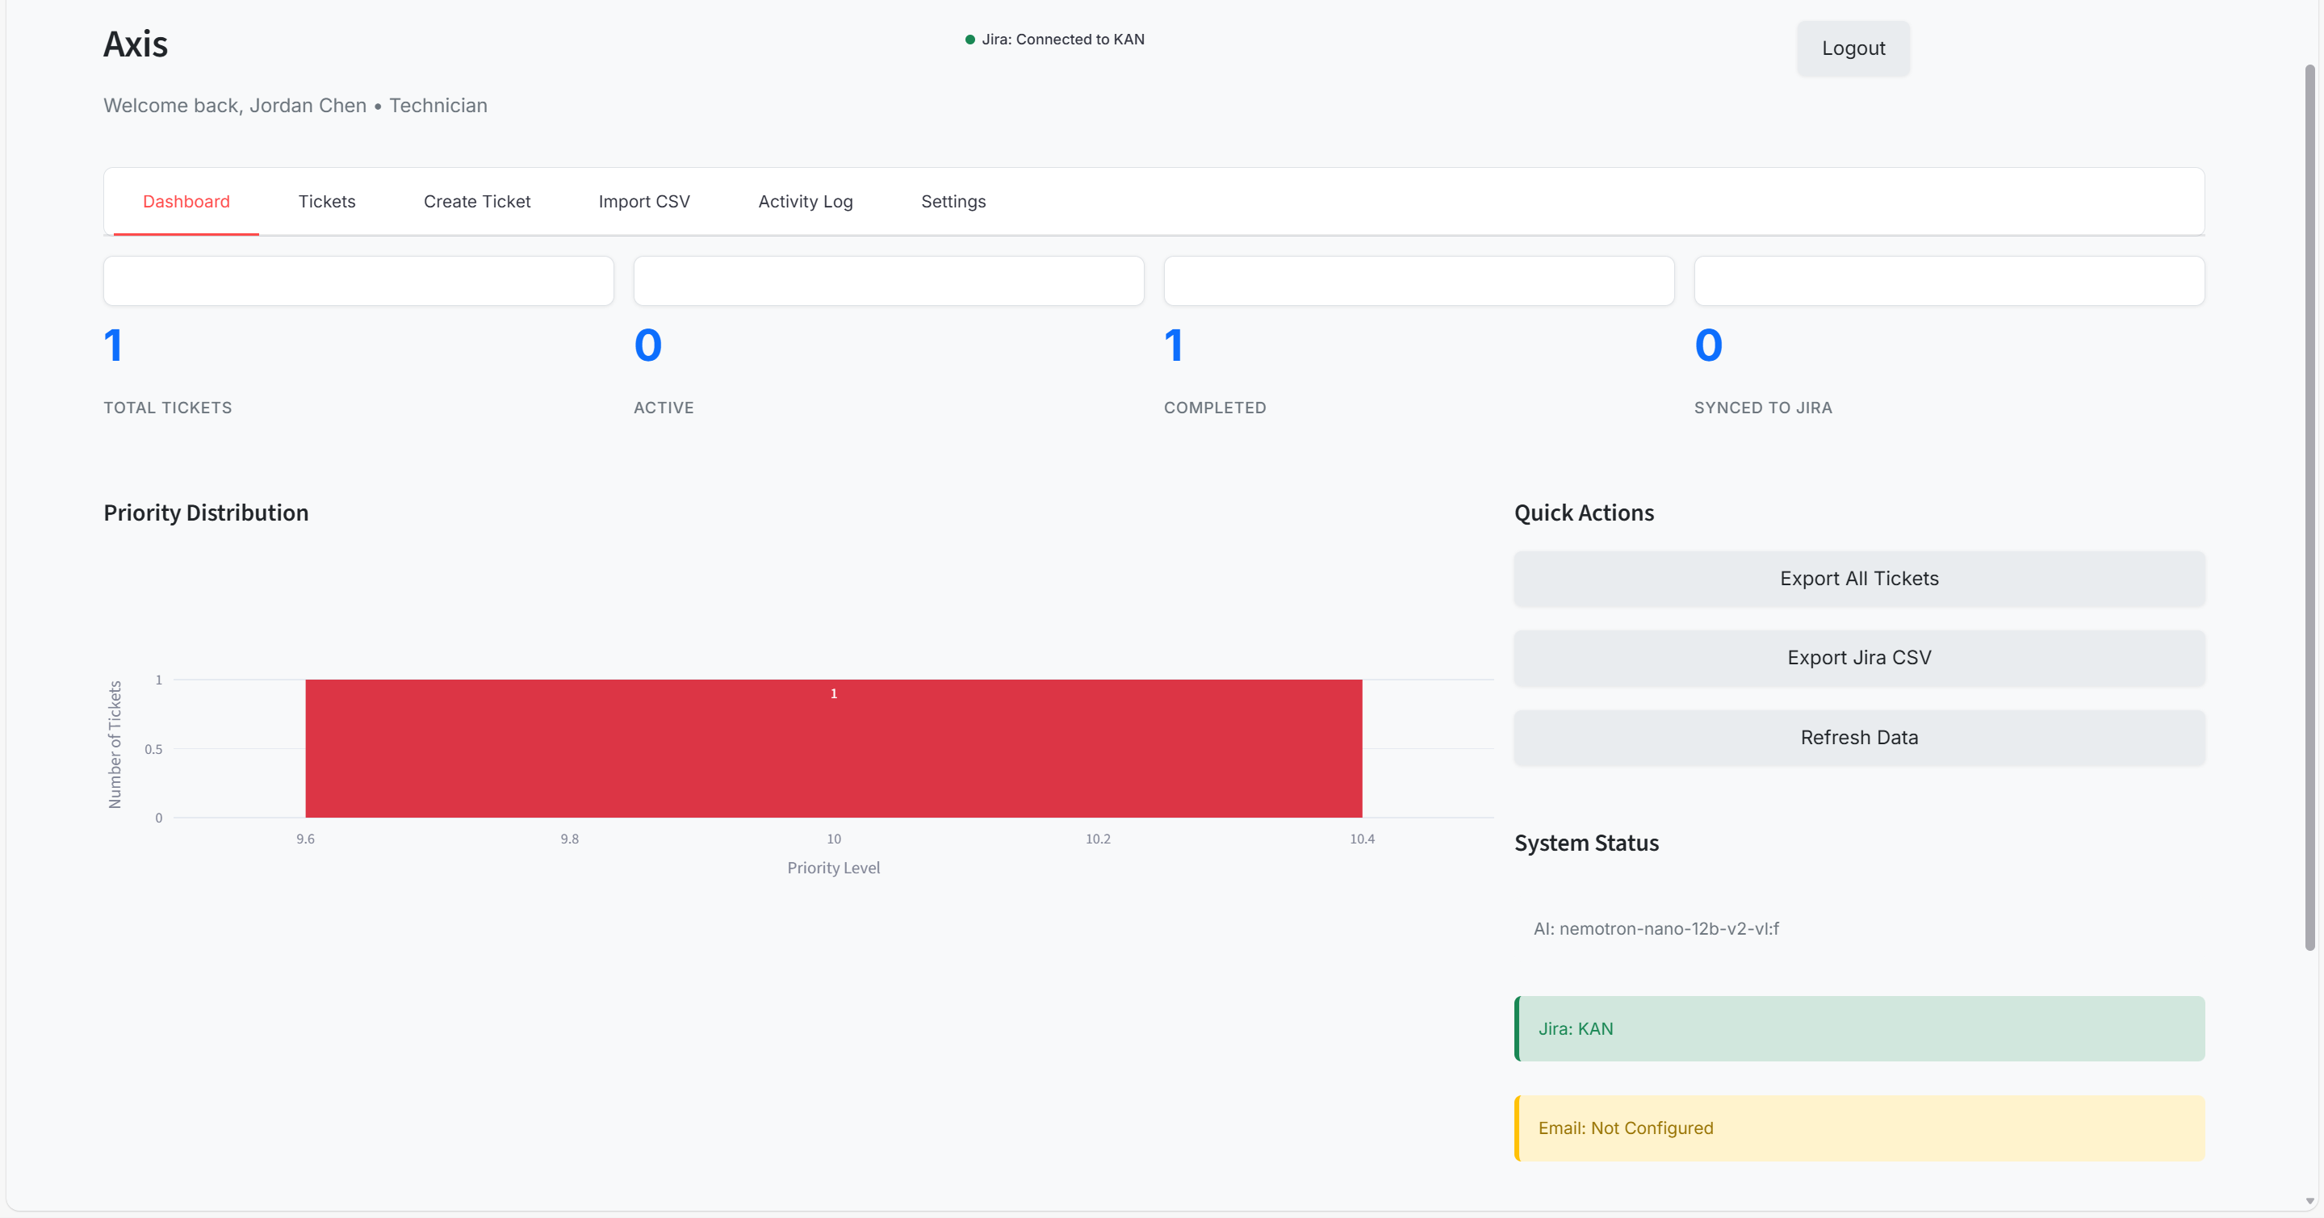Click Export Jira CSV button
This screenshot has width=2324, height=1218.
coord(1858,658)
